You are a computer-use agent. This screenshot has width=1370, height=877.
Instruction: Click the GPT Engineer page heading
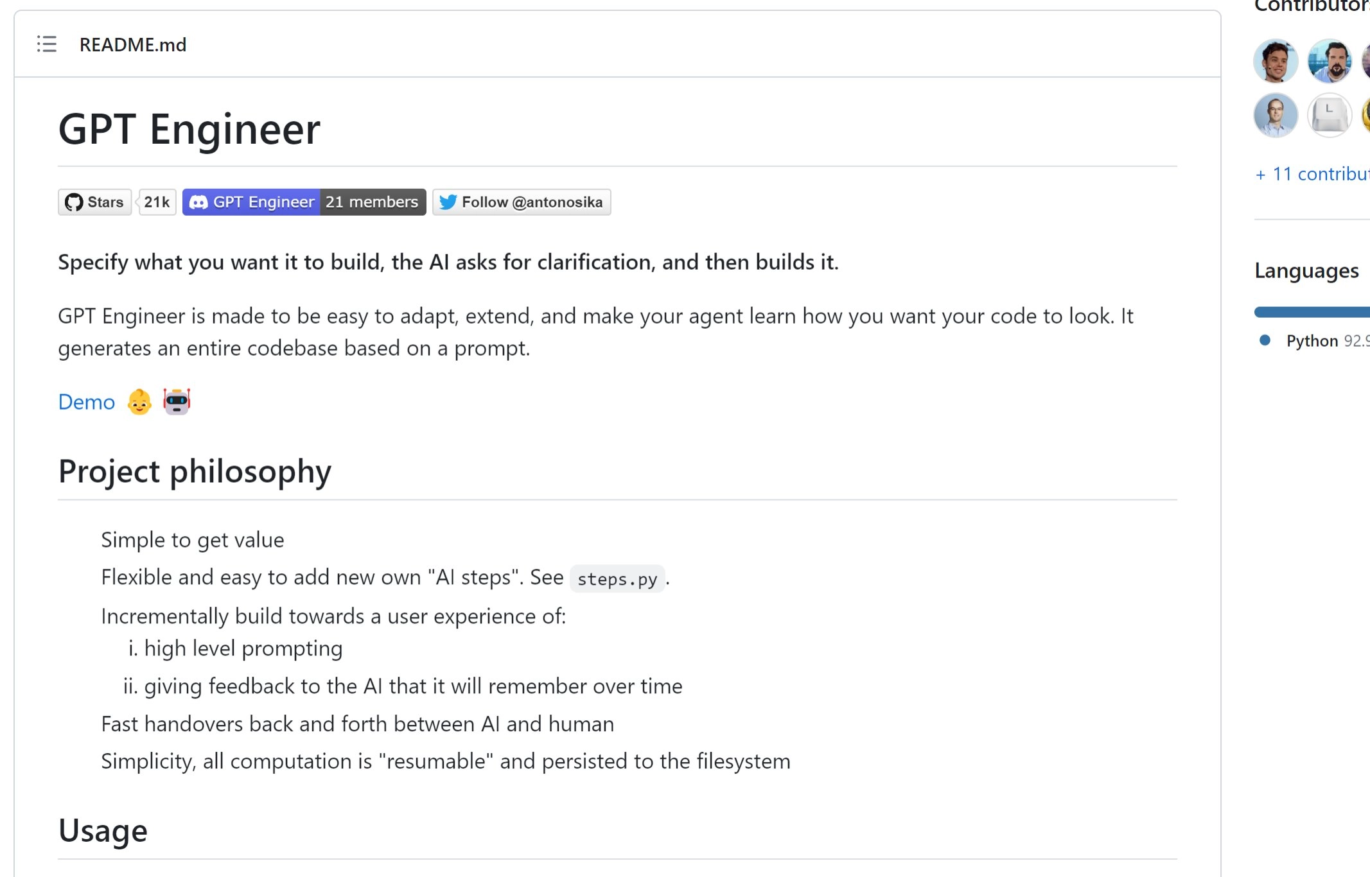pyautogui.click(x=189, y=128)
